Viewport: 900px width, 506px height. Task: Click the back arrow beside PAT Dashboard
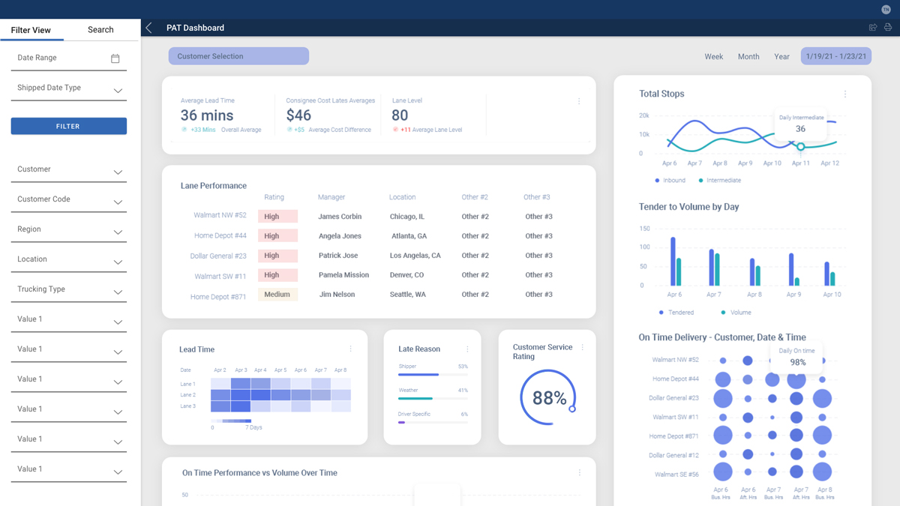[x=149, y=28]
